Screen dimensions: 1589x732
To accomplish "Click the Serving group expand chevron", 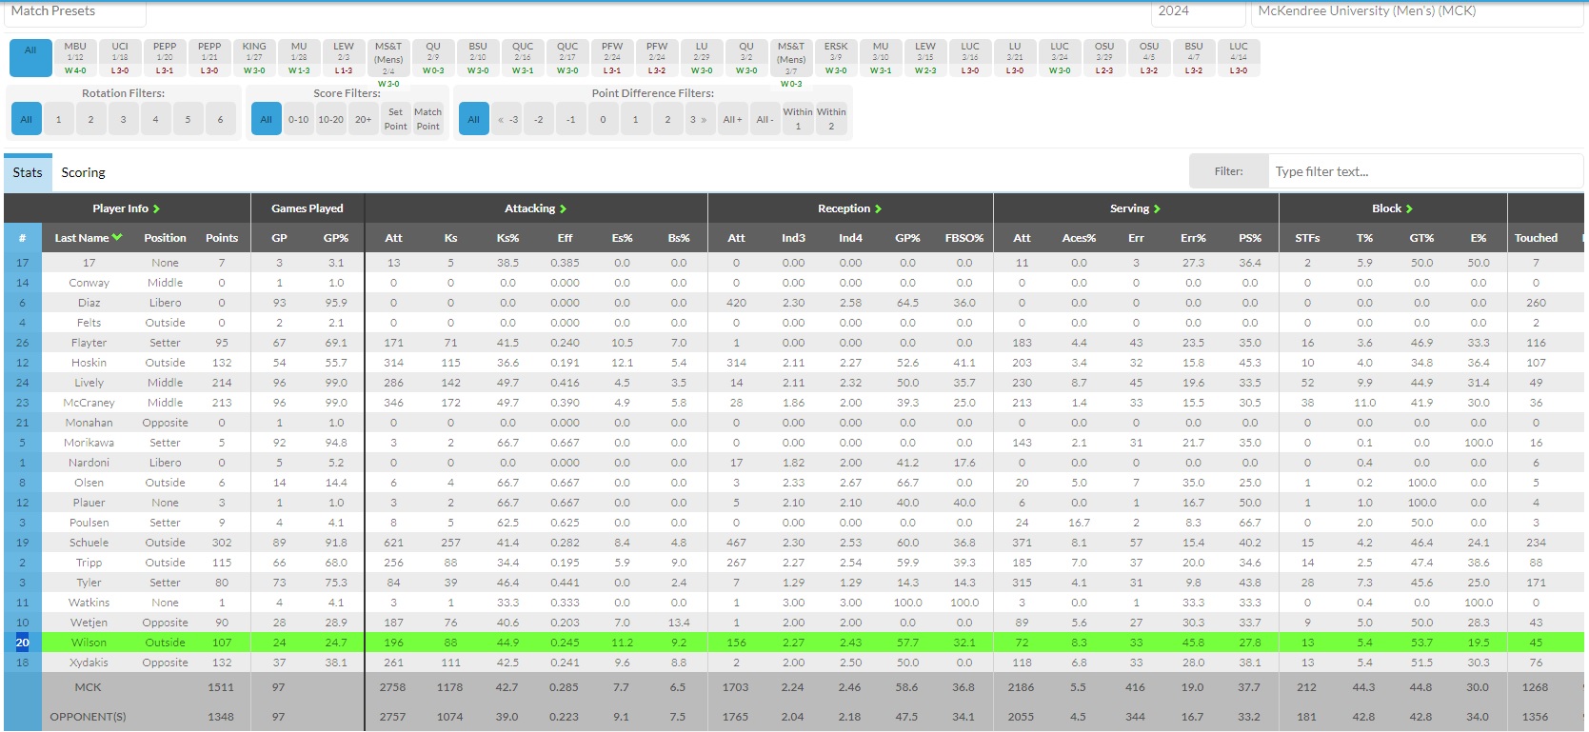I will pyautogui.click(x=1157, y=209).
